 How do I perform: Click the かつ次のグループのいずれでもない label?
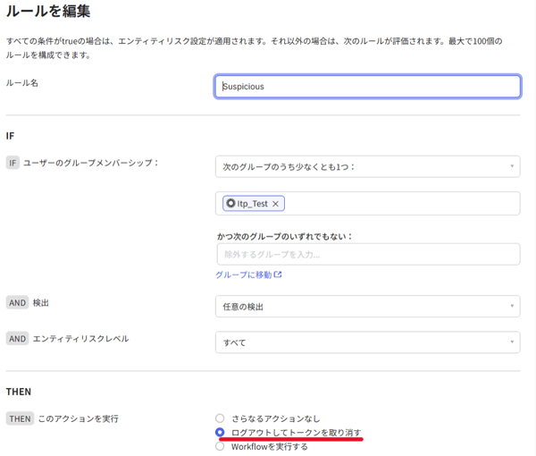pyautogui.click(x=284, y=236)
